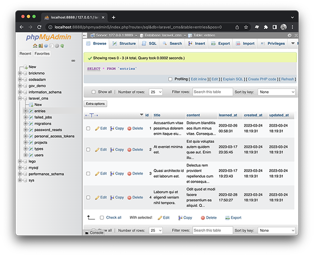Click the Database: laravel_cms breadcrumb
This screenshot has width=314, height=256.
[x=163, y=35]
